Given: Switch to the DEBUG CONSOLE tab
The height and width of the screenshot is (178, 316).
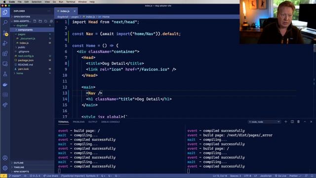Looking at the screenshot, I should (111, 122).
